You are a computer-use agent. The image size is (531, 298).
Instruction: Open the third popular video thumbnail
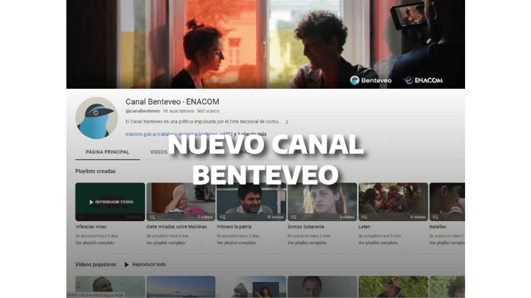(x=251, y=287)
